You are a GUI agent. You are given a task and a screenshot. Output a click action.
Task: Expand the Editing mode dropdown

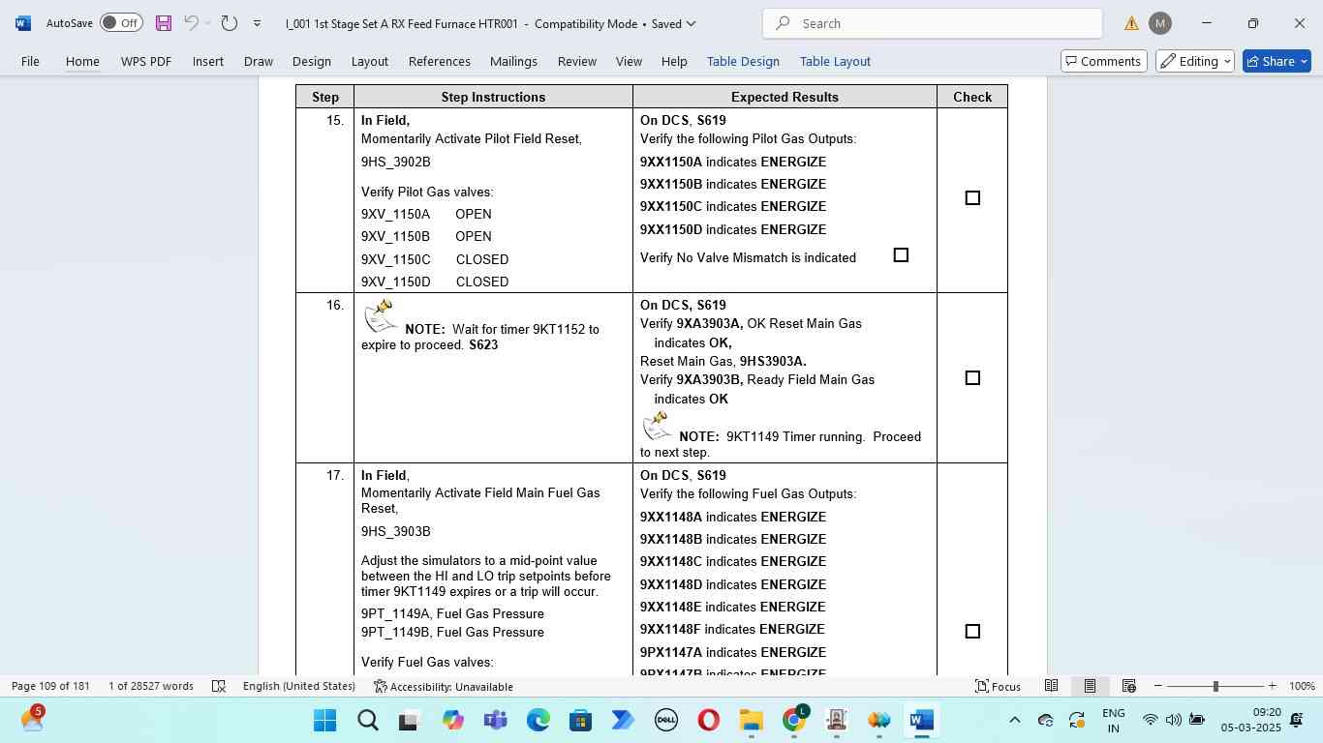1195,61
